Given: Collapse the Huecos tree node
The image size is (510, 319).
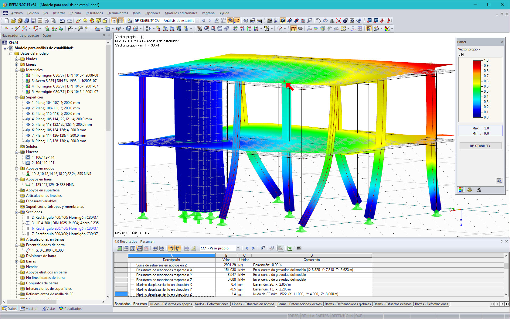Looking at the screenshot, I should [17, 152].
